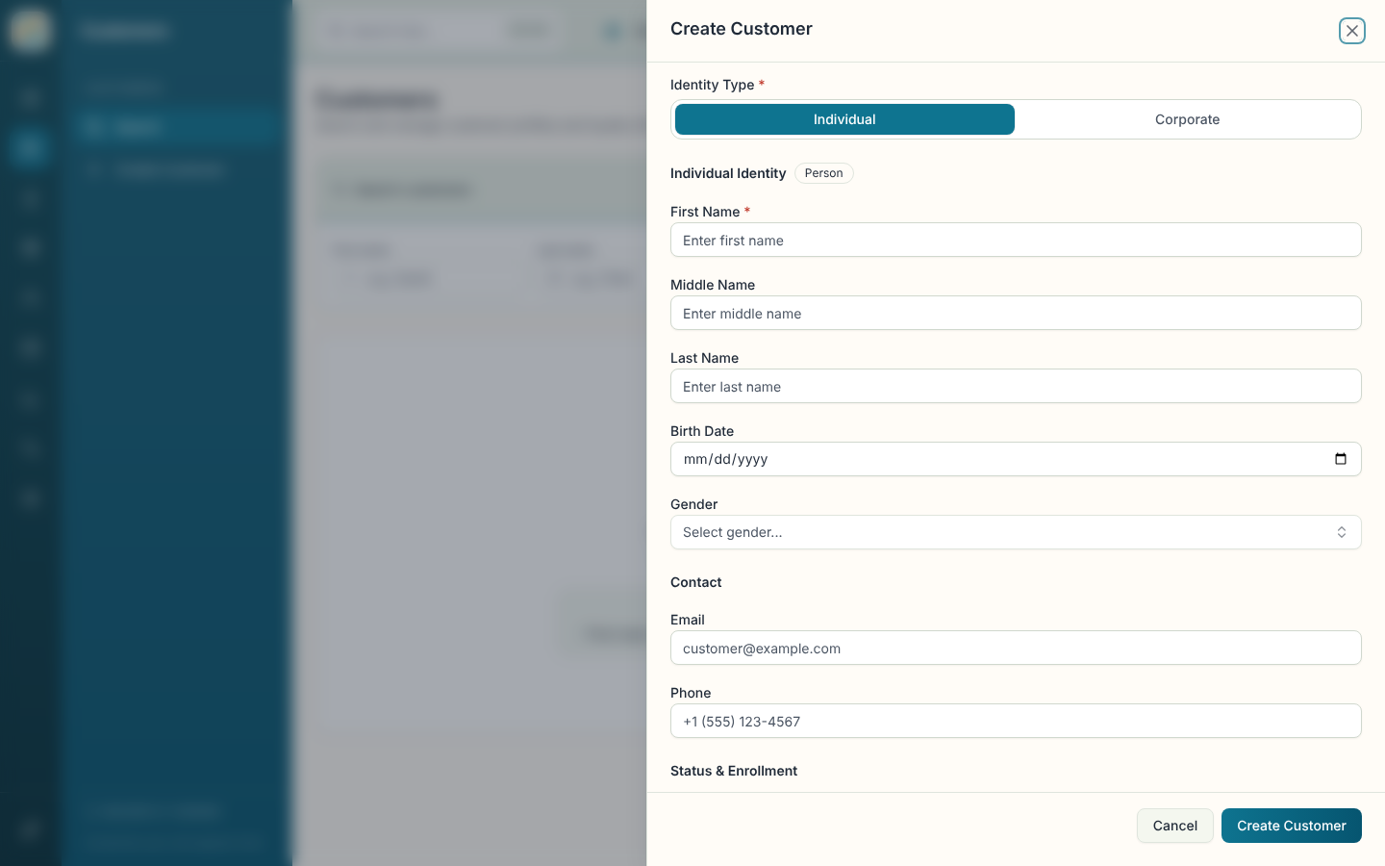Open the Birth Date calendar picker icon
This screenshot has width=1385, height=866.
tap(1340, 459)
